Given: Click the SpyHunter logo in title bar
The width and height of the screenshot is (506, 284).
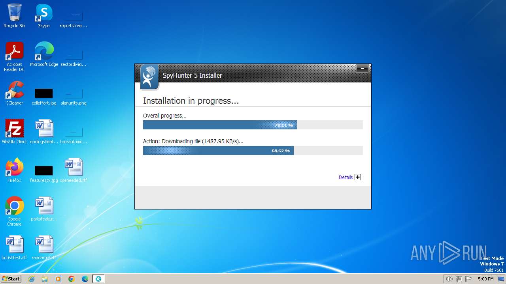Looking at the screenshot, I should [149, 77].
